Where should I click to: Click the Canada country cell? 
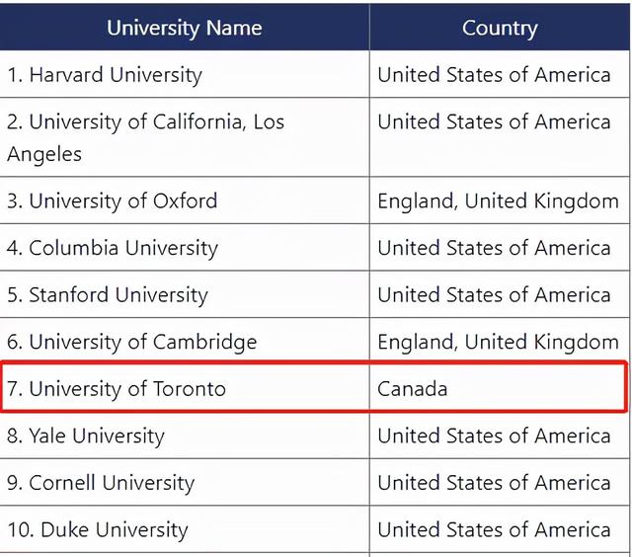413,389
